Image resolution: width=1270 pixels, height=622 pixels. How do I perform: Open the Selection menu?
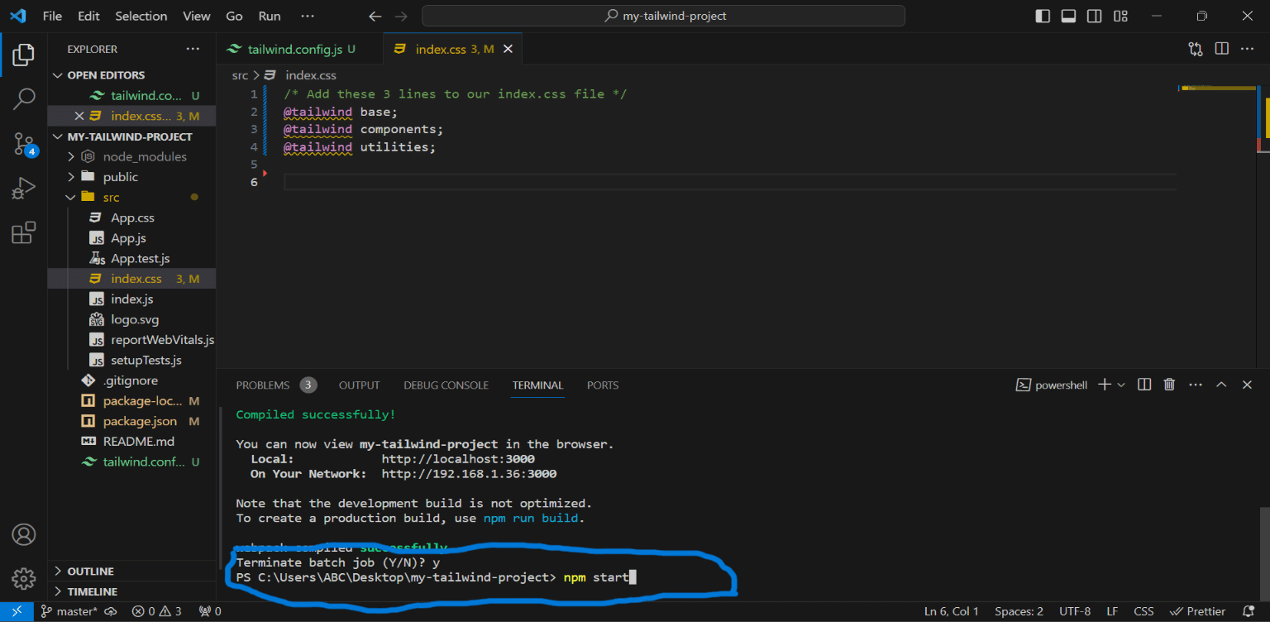coord(141,16)
